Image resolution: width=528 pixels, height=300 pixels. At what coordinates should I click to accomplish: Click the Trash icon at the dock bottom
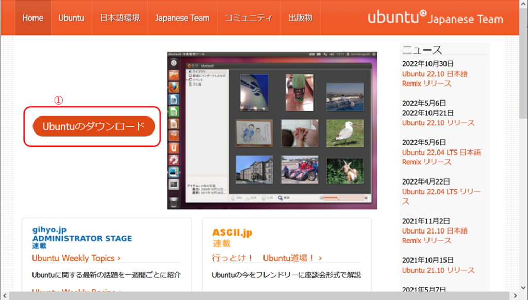tap(174, 201)
